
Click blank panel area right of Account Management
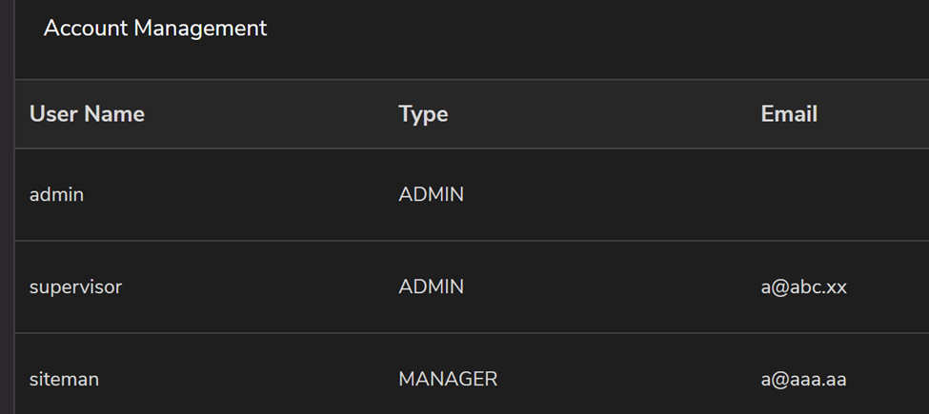click(x=593, y=28)
